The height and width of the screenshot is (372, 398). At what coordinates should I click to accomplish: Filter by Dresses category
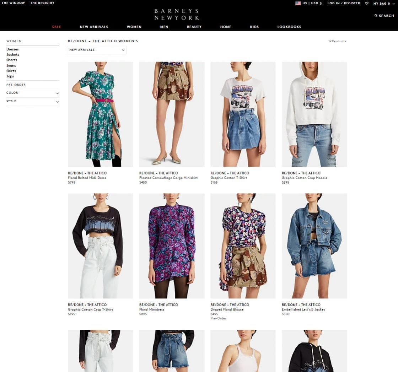click(x=12, y=49)
